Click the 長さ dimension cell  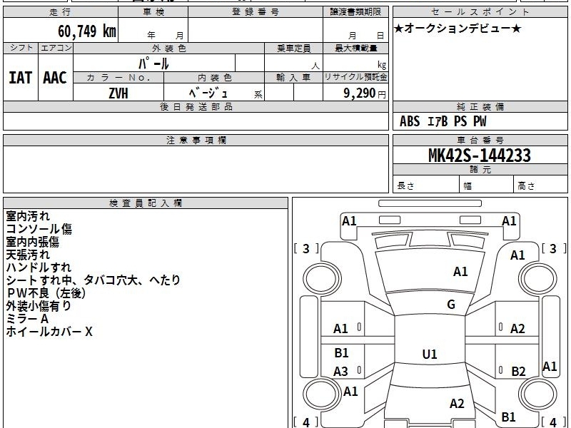coord(426,185)
